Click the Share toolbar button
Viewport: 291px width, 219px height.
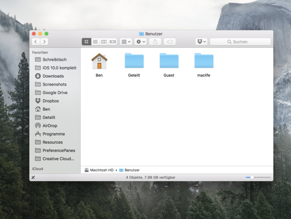pyautogui.click(x=155, y=42)
